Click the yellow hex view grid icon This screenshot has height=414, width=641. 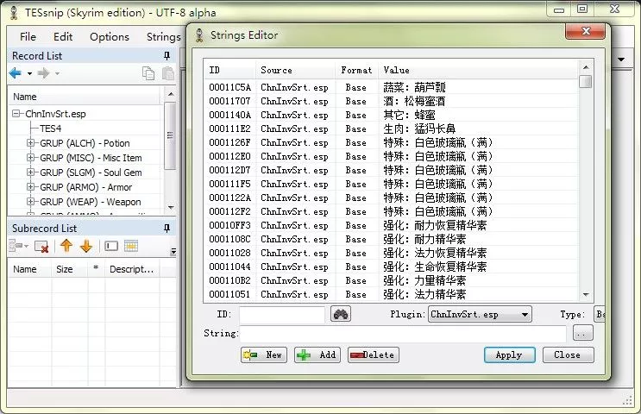pos(131,246)
